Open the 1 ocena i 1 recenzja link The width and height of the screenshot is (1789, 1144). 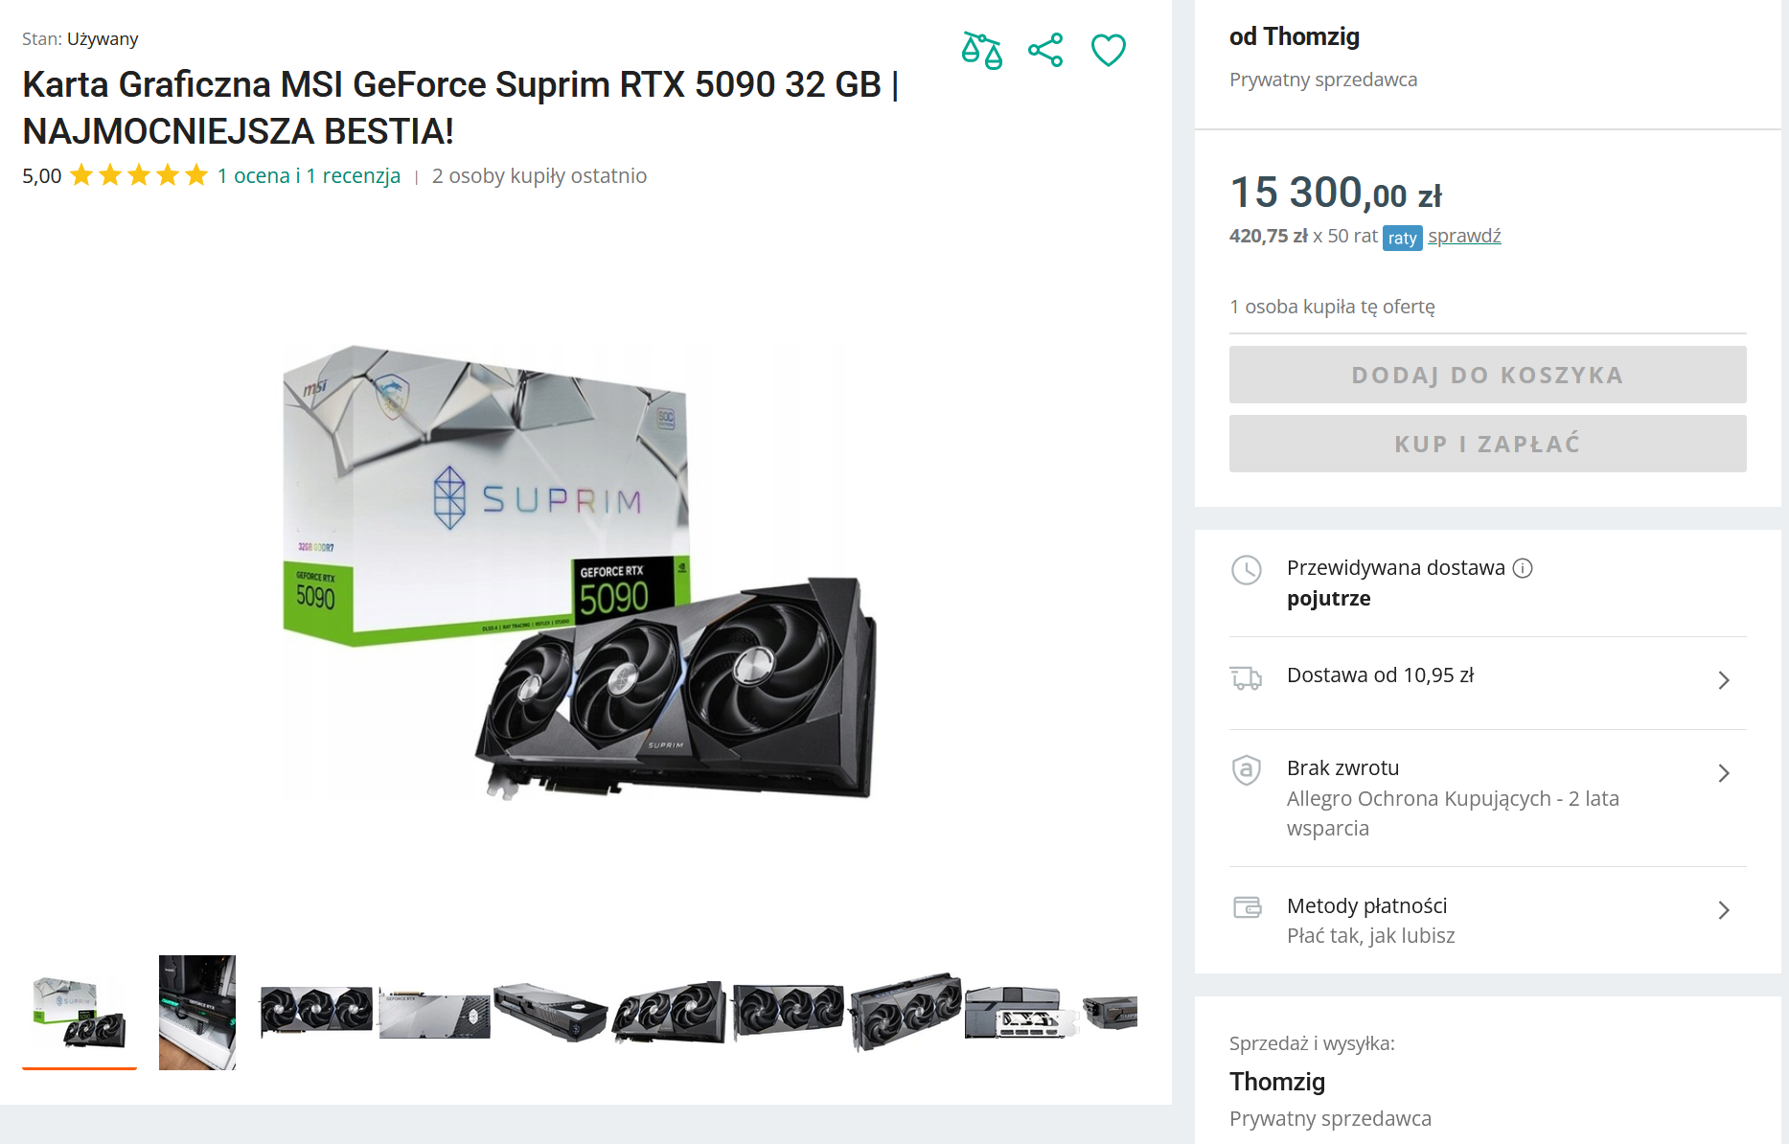click(309, 176)
